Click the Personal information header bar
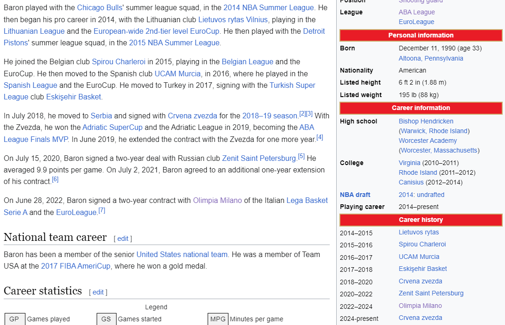This screenshot has height=325, width=505. tap(421, 36)
